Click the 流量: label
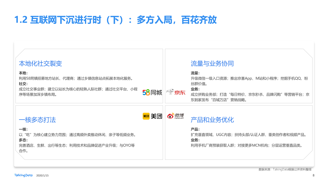 (195, 73)
